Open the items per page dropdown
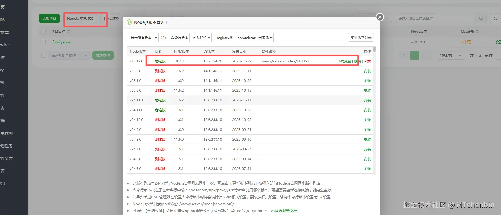Image resolution: width=501 pixels, height=215 pixels. tap(451, 55)
